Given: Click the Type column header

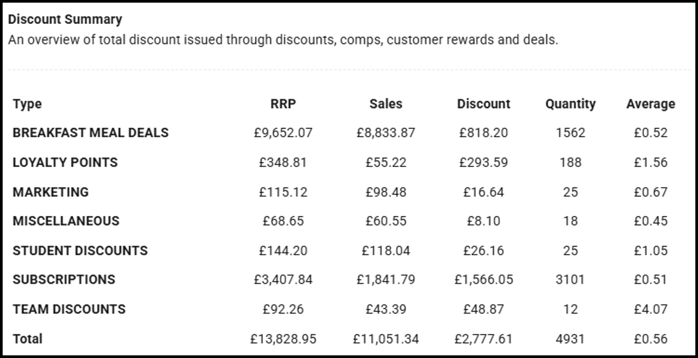Looking at the screenshot, I should coord(27,104).
